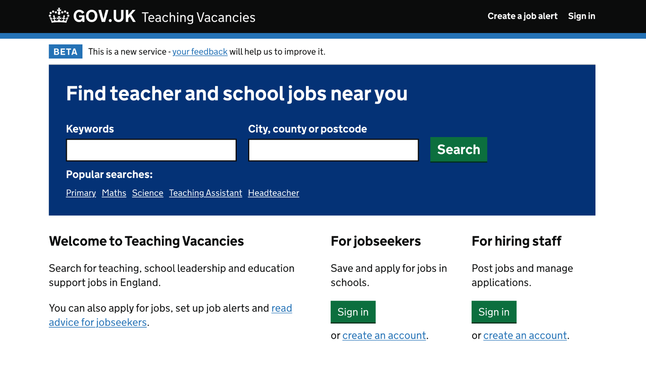646x377 pixels.
Task: Click the BETA phase tag
Action: click(65, 52)
